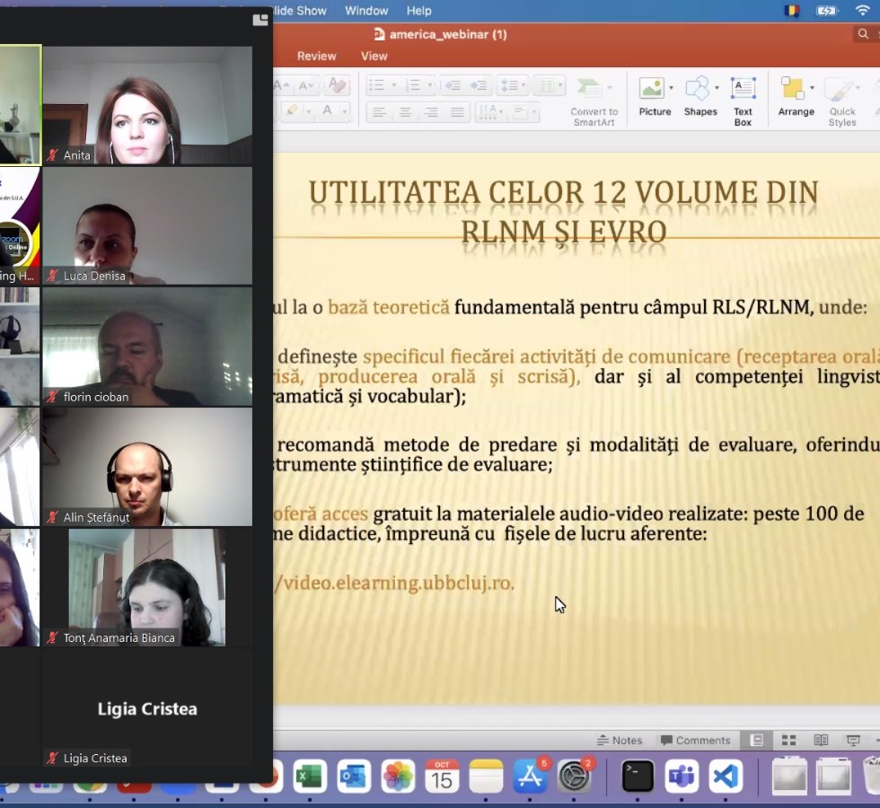
Task: Select Anita's video thumbnail
Action: coord(147,105)
